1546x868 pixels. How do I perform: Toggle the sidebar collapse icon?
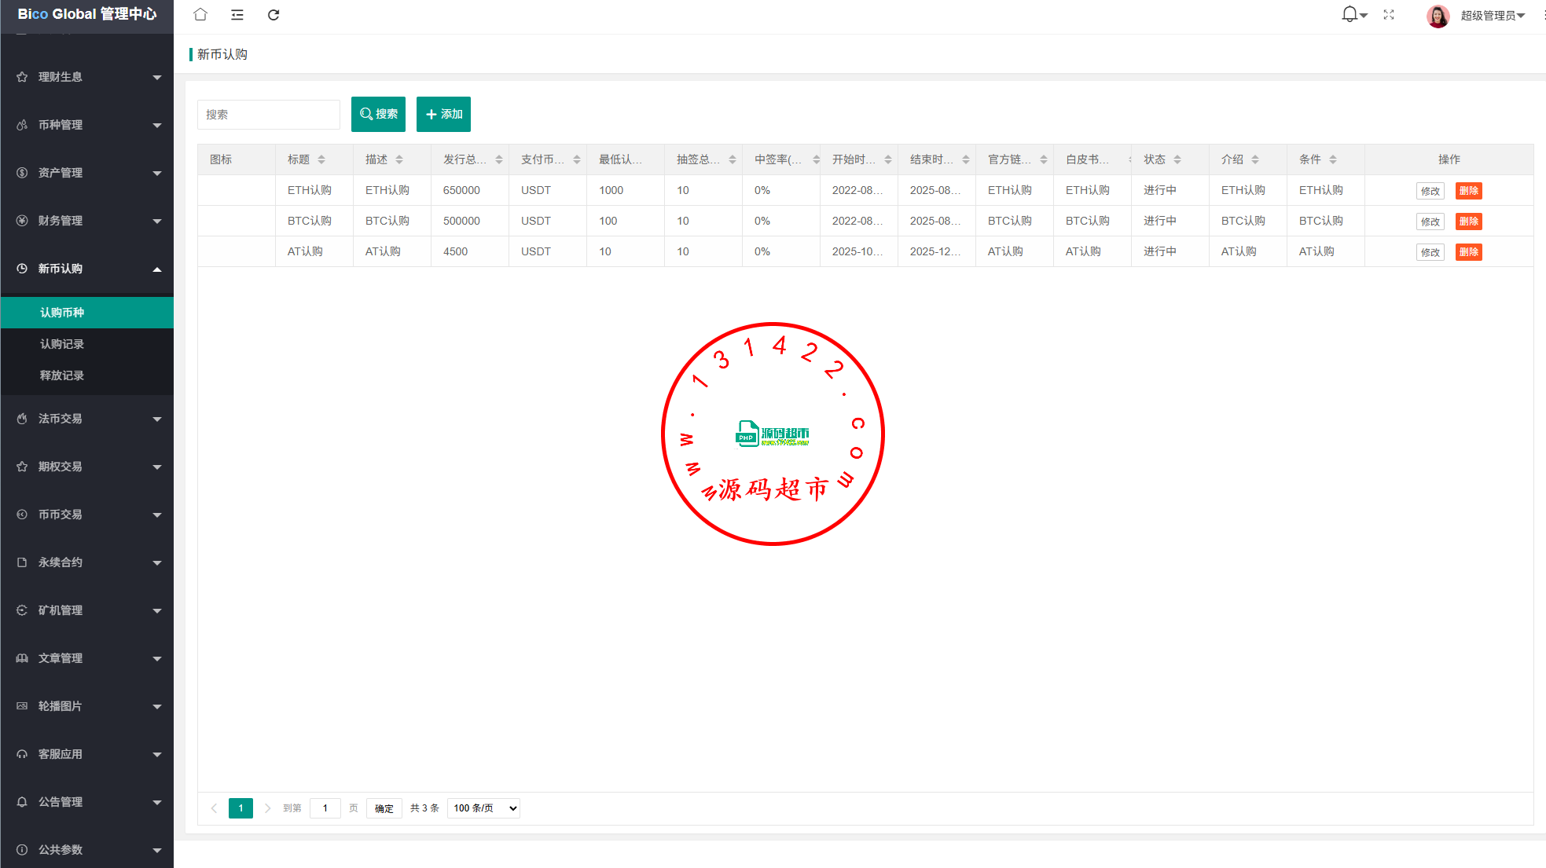[x=237, y=14]
